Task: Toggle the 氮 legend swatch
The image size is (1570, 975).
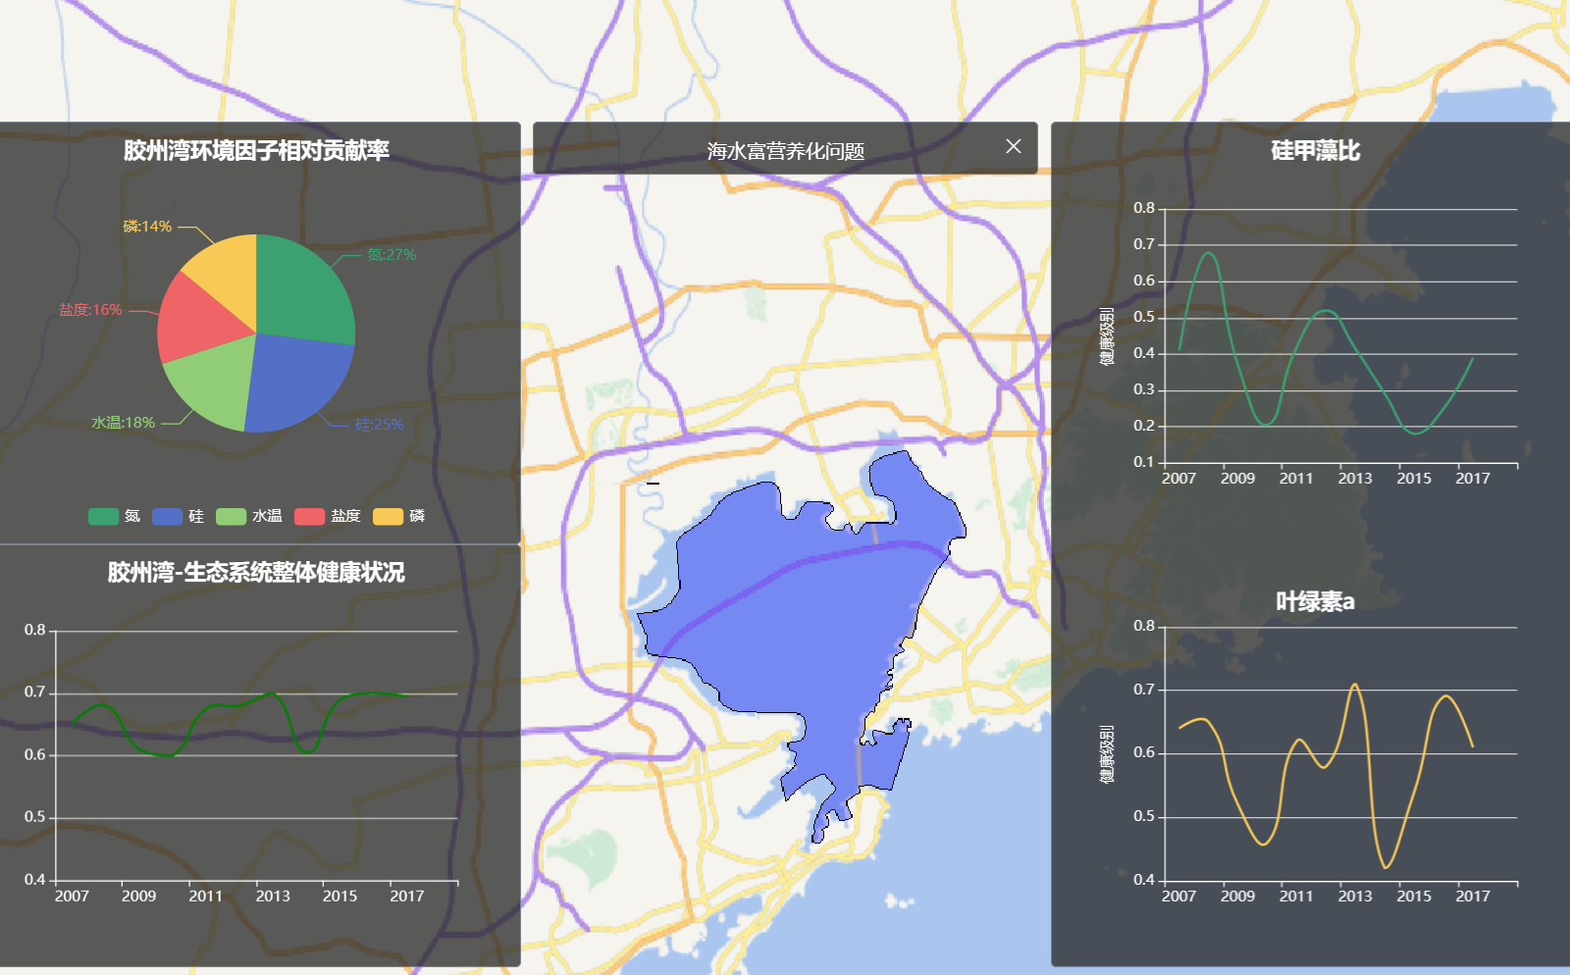Action: (x=103, y=516)
